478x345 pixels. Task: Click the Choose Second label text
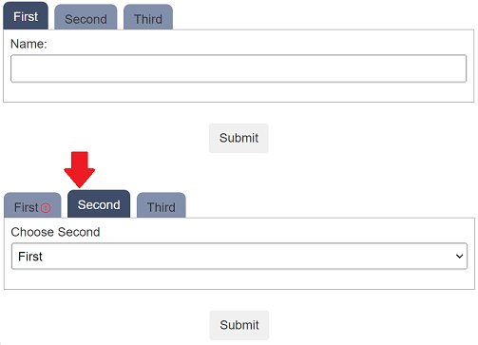click(x=55, y=232)
